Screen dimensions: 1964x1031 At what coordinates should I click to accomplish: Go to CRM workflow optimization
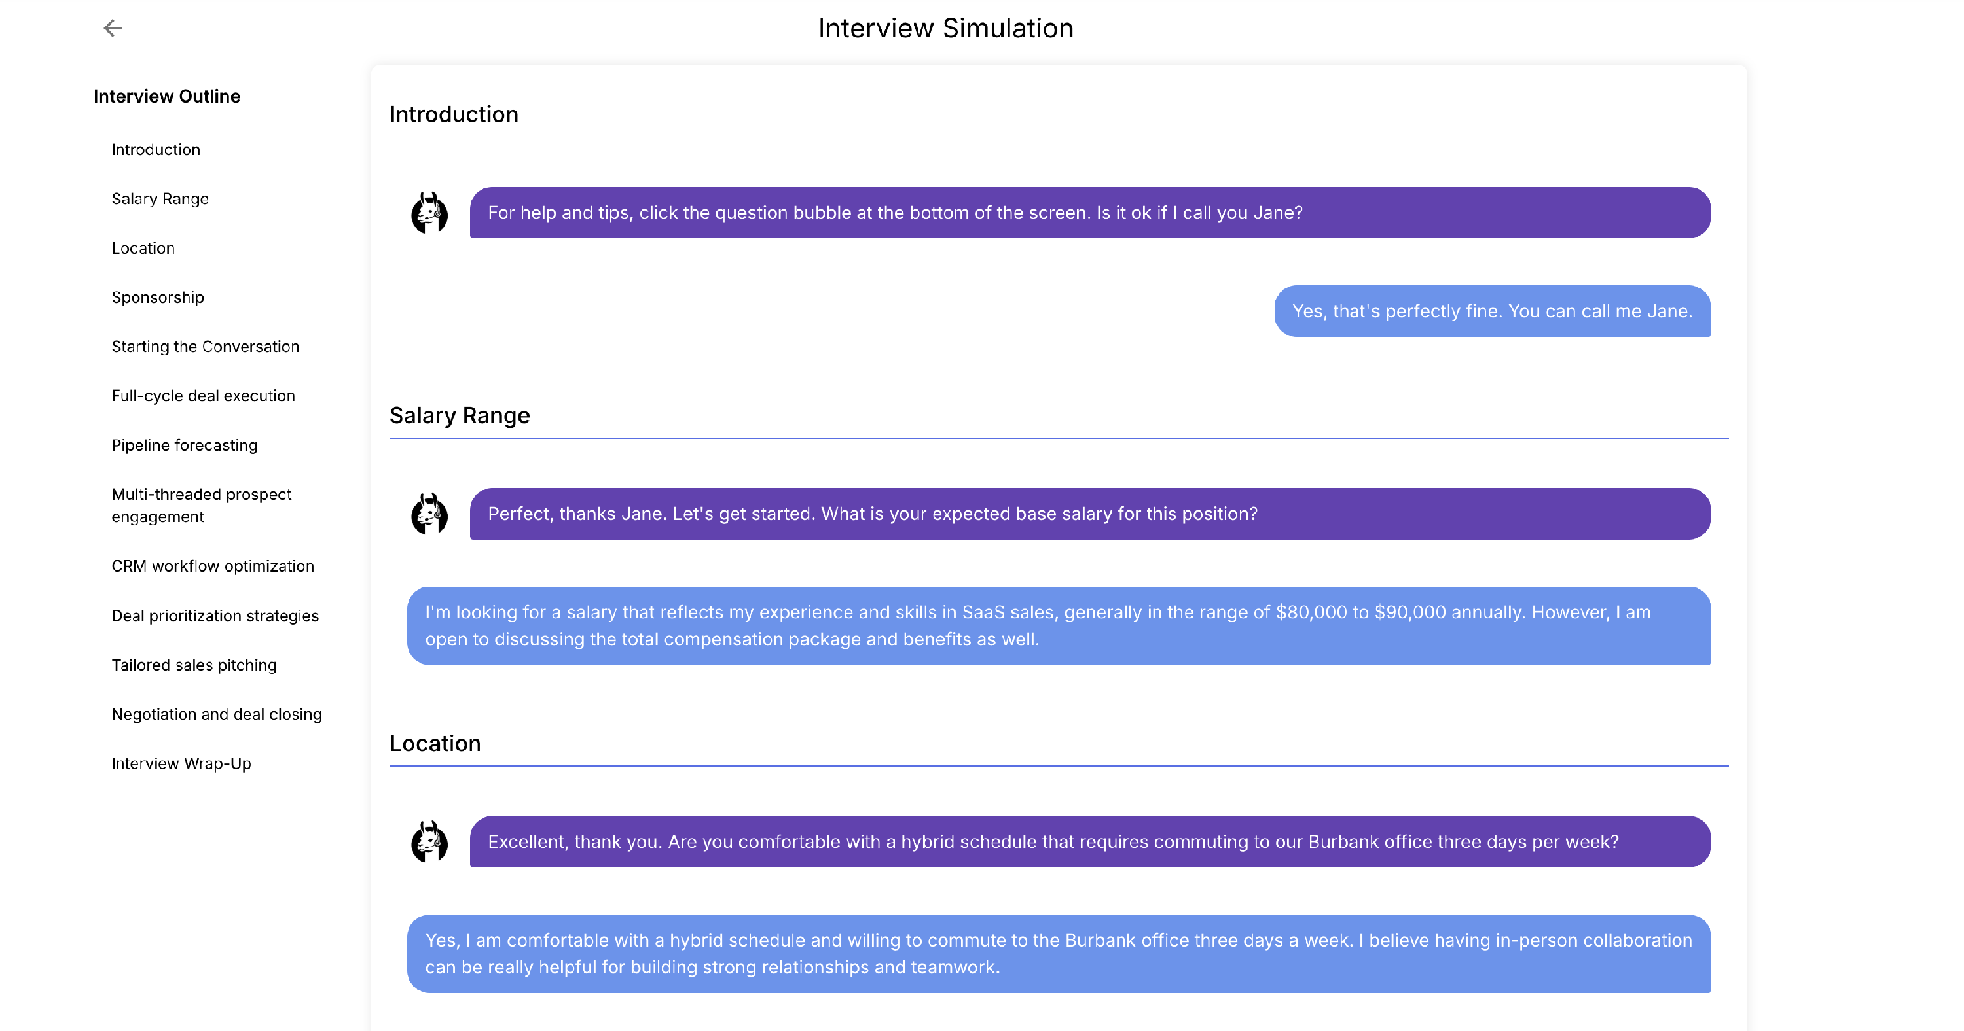[x=212, y=566]
